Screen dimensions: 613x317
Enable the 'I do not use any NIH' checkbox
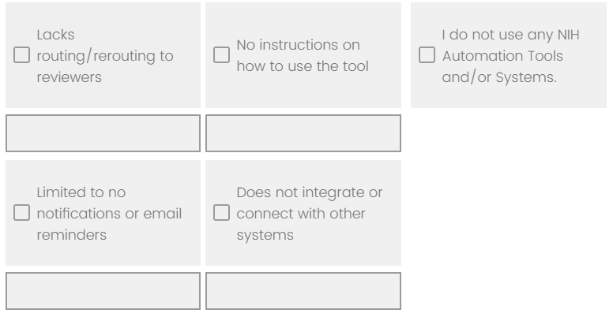point(427,56)
